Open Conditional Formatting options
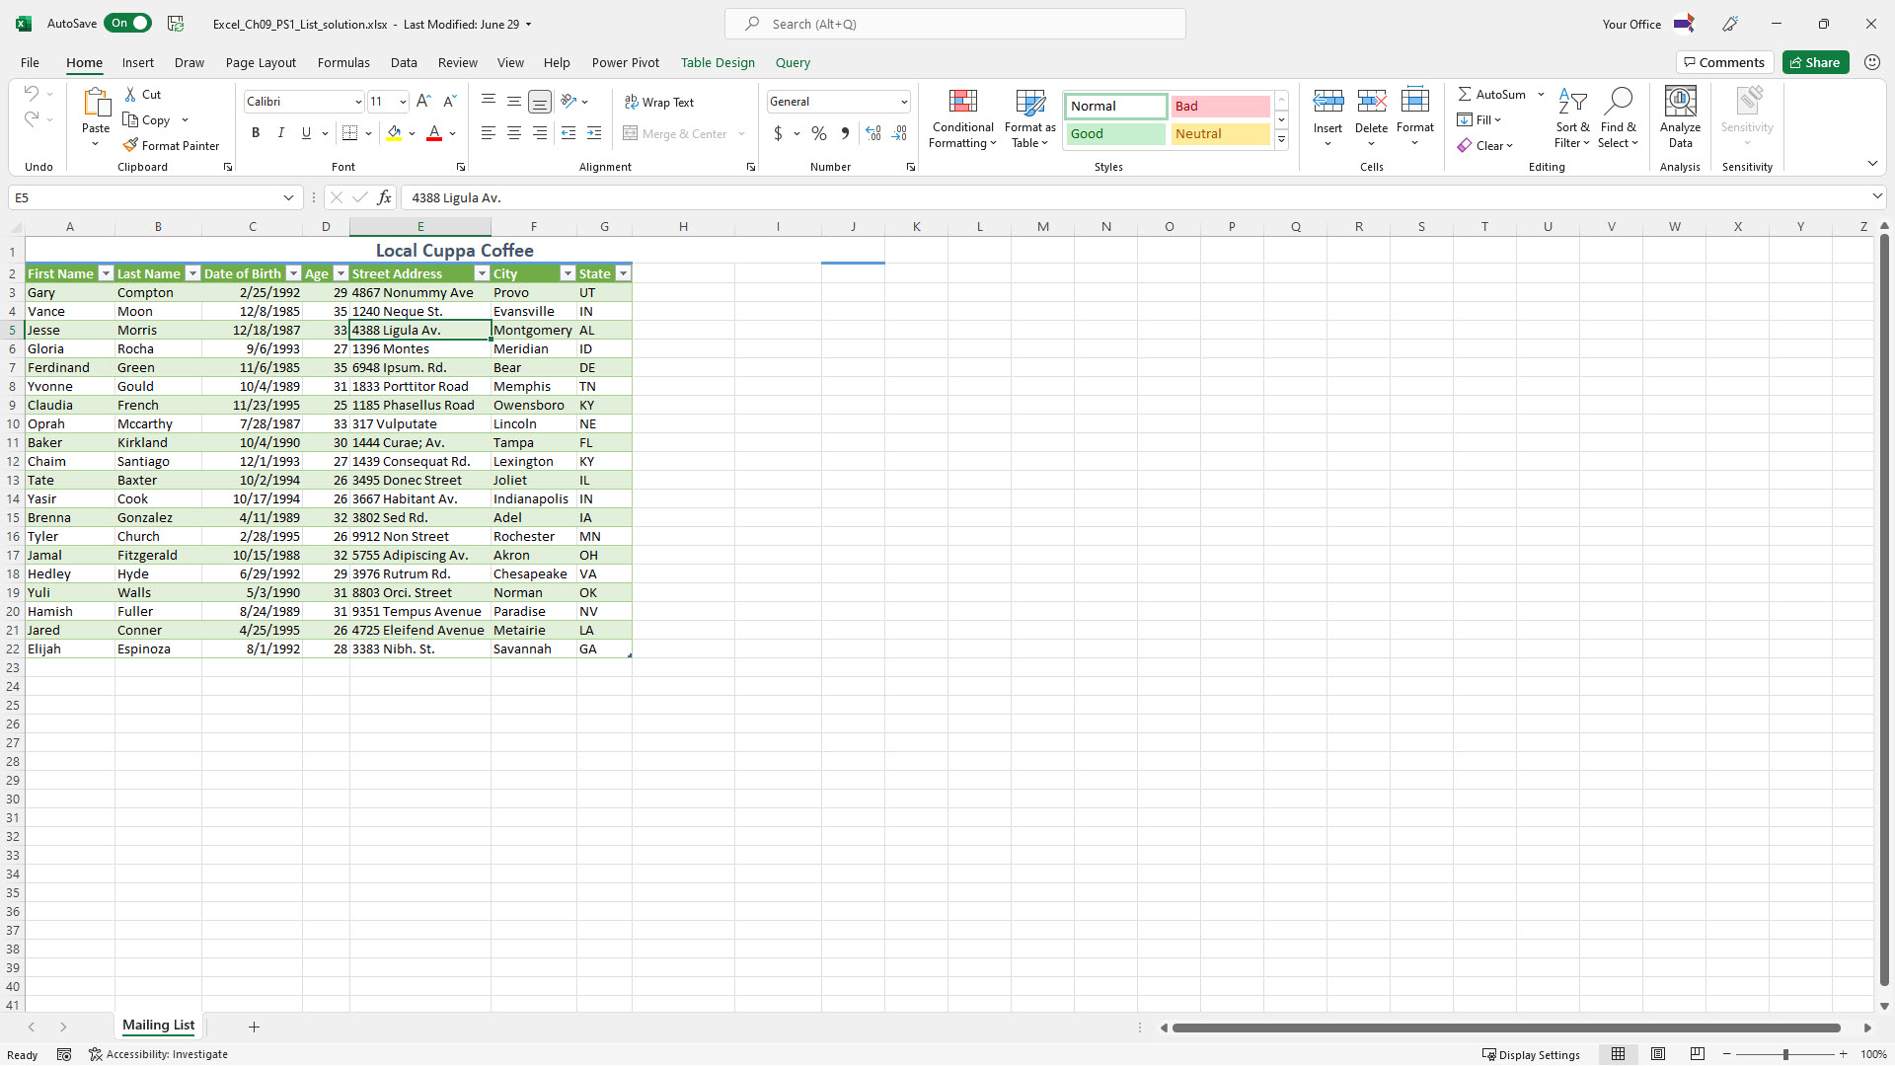This screenshot has height=1066, width=1895. [962, 118]
